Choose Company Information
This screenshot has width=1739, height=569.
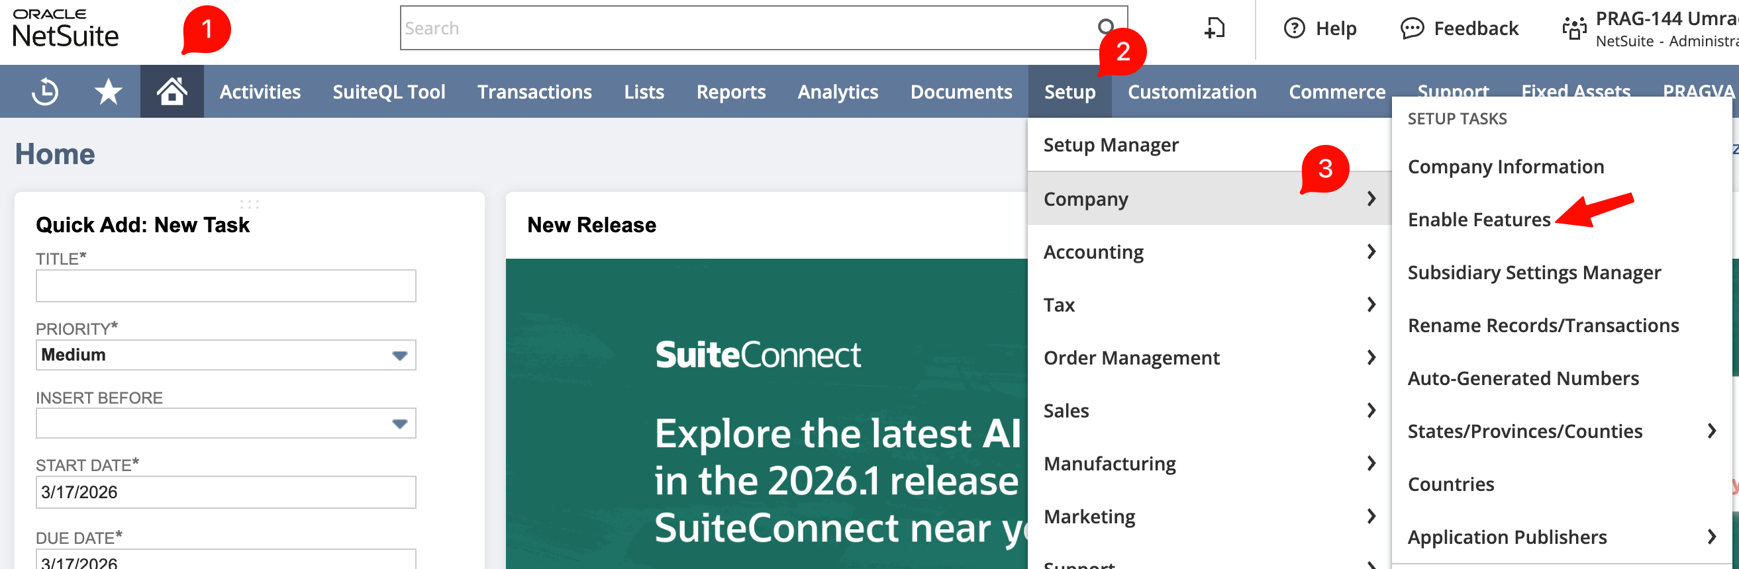[1505, 167]
